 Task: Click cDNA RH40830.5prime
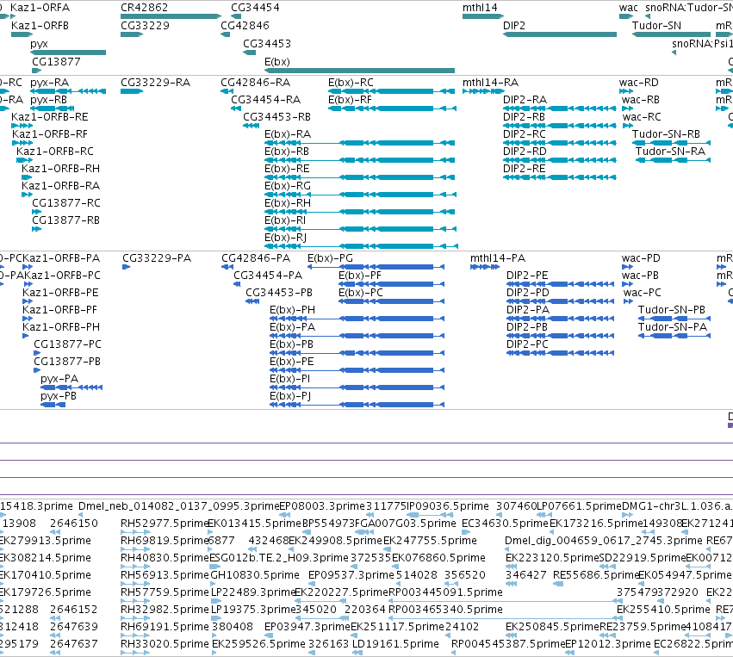165,558
